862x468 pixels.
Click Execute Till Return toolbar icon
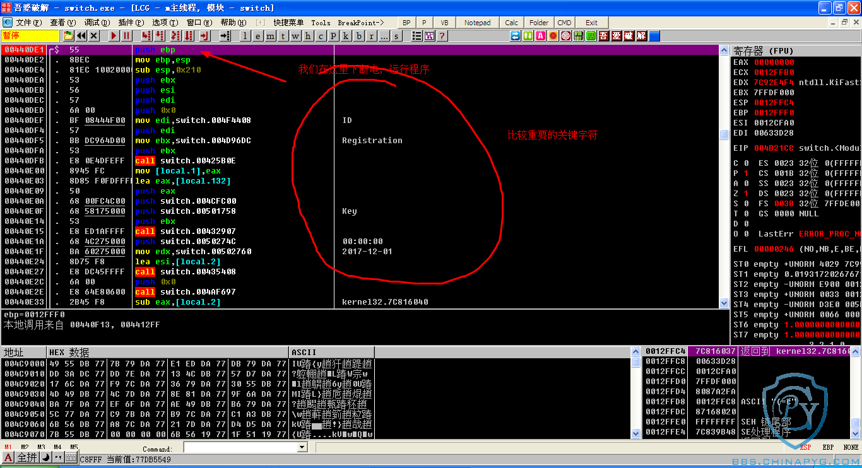point(204,36)
